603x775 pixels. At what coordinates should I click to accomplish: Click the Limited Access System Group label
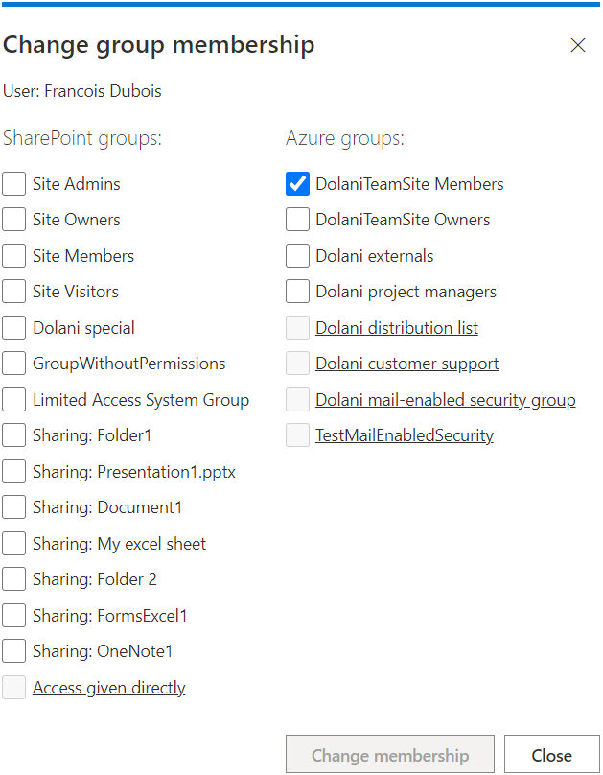(141, 400)
